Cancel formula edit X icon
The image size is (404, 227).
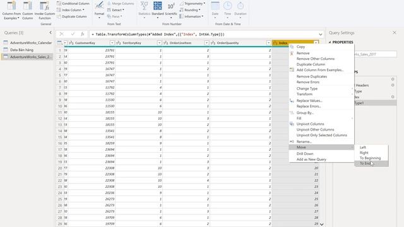coord(61,34)
